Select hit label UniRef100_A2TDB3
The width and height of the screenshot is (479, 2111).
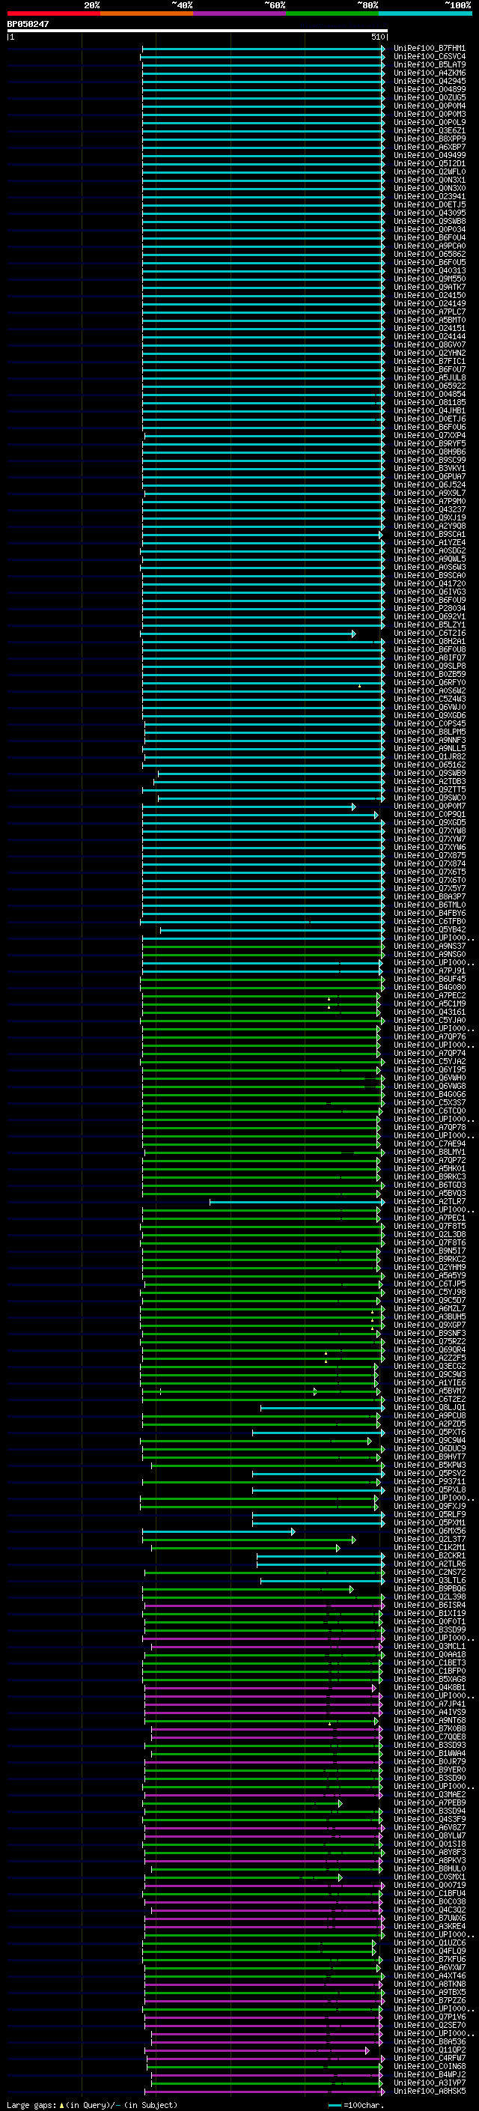[429, 782]
